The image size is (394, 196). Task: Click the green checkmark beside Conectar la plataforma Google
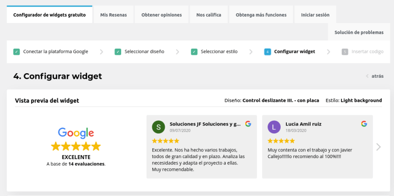[x=16, y=52]
